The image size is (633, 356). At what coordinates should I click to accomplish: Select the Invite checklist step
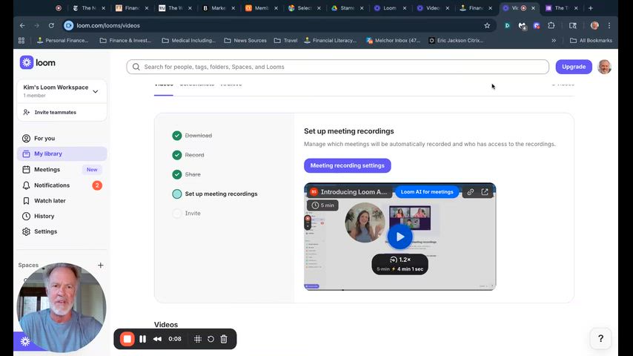pos(187,213)
